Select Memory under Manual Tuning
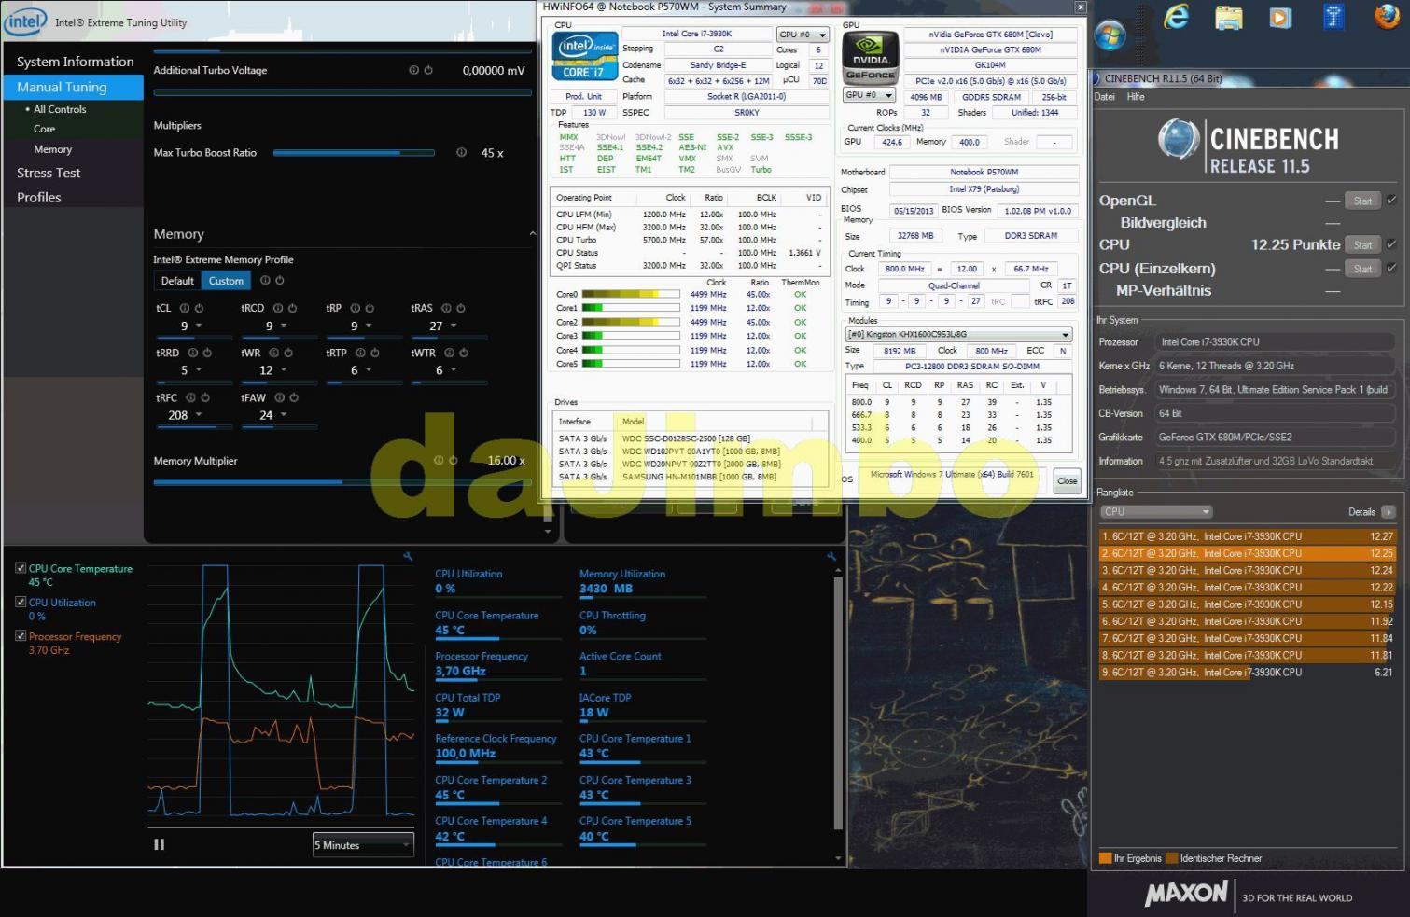The height and width of the screenshot is (917, 1410). tap(53, 149)
